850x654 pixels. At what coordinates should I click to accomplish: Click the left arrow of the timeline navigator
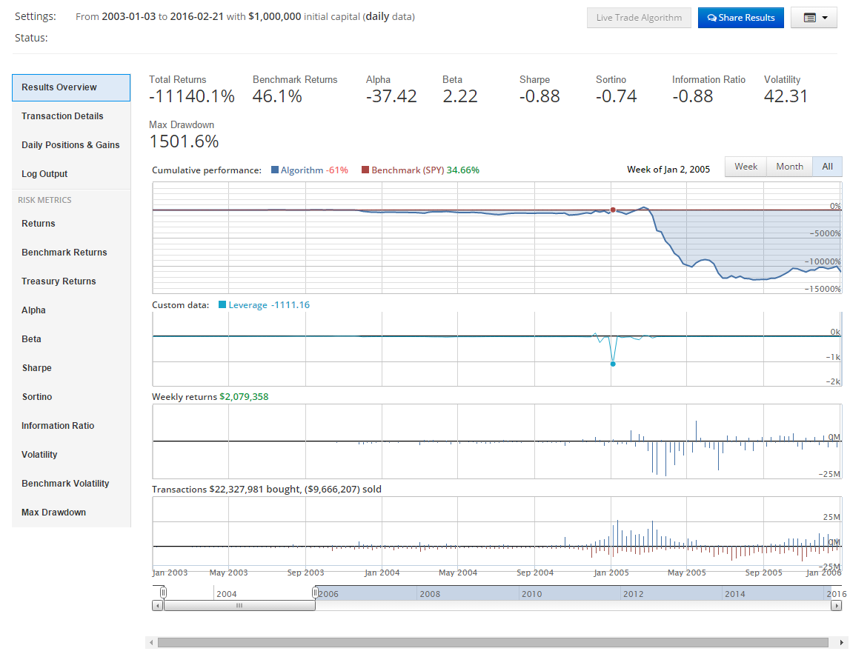157,605
